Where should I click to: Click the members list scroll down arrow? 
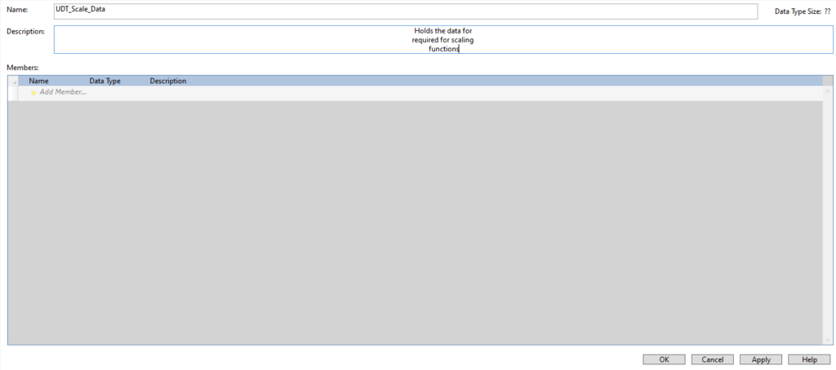pos(828,338)
